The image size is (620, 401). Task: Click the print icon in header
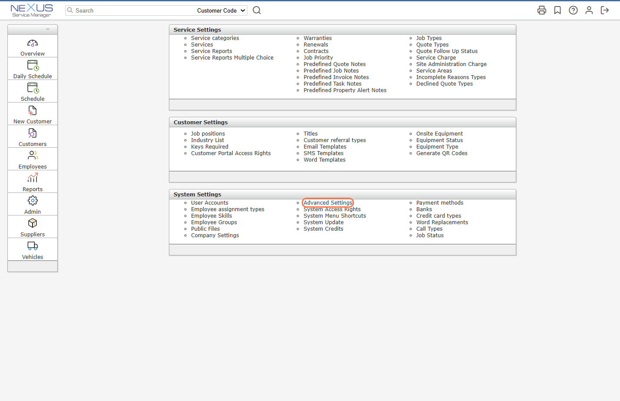coord(542,10)
